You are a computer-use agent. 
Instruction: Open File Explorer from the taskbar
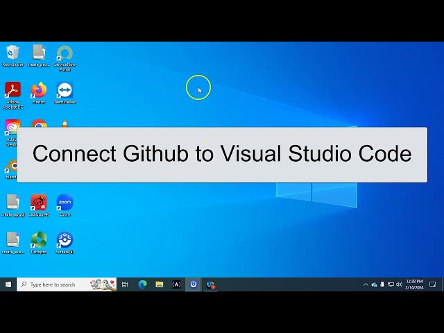160,284
